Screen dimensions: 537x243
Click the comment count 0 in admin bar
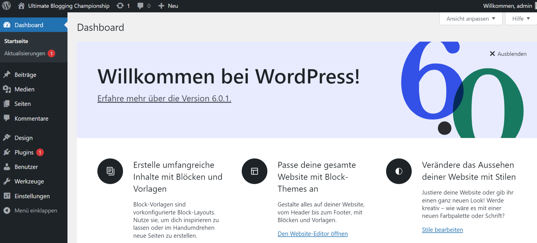click(x=149, y=6)
